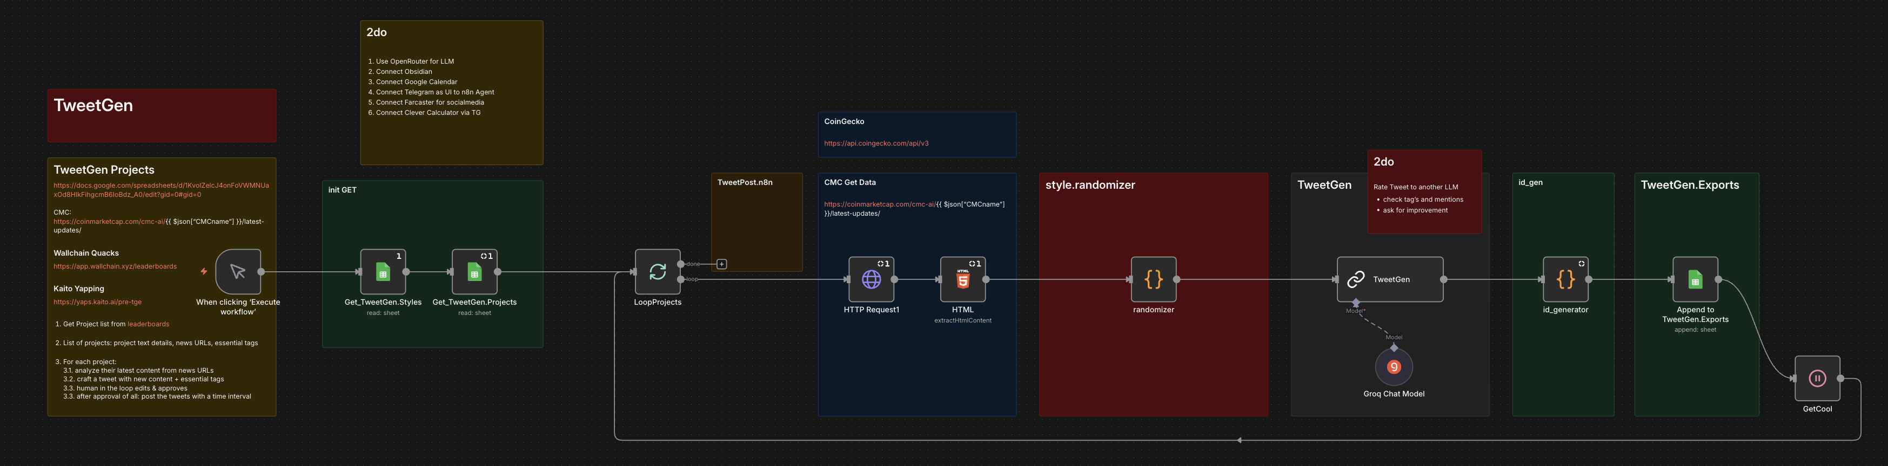Select the HTML extract content node

(962, 279)
